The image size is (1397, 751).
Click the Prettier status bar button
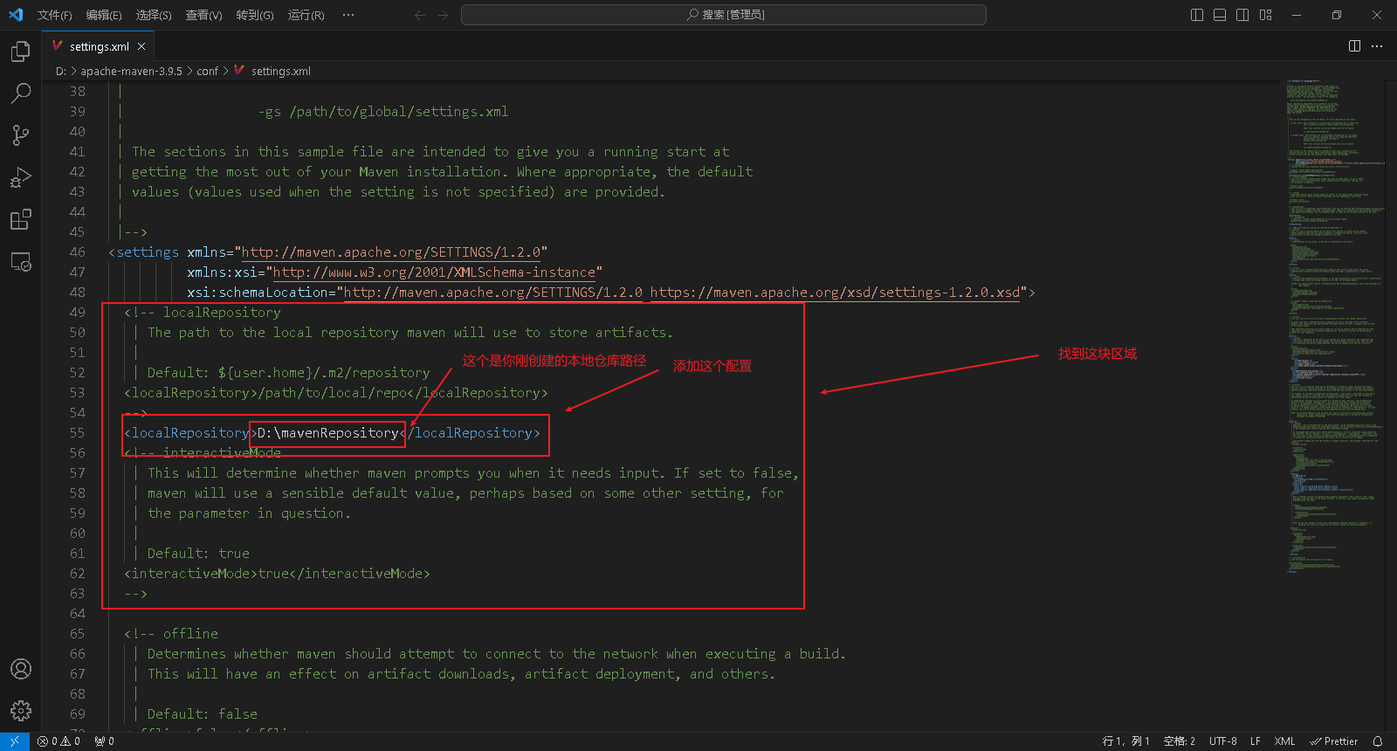click(1334, 741)
